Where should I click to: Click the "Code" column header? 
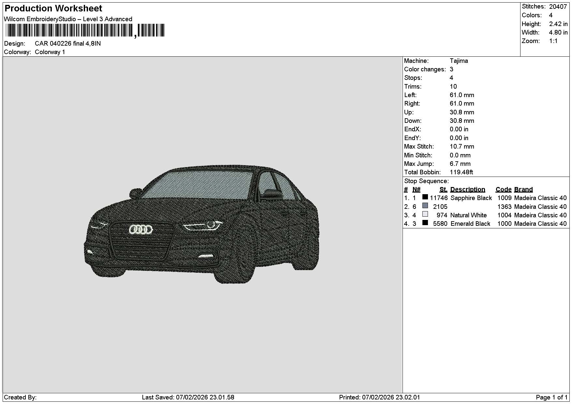click(503, 189)
